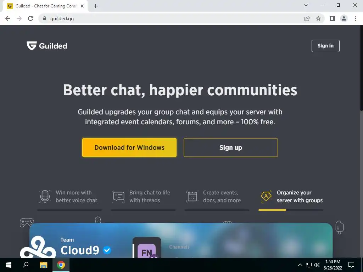Bookmark this page with star icon
This screenshot has height=272, width=363.
[x=318, y=18]
